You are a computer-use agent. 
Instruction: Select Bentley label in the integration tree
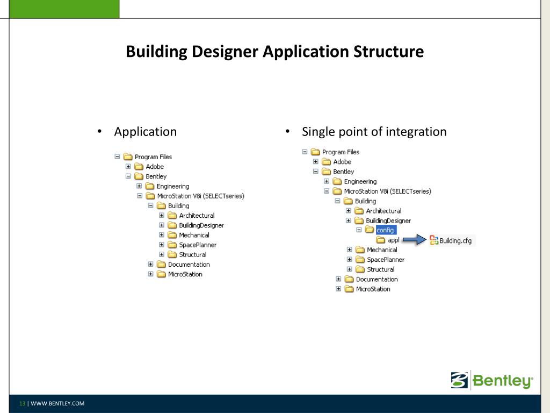pos(344,172)
